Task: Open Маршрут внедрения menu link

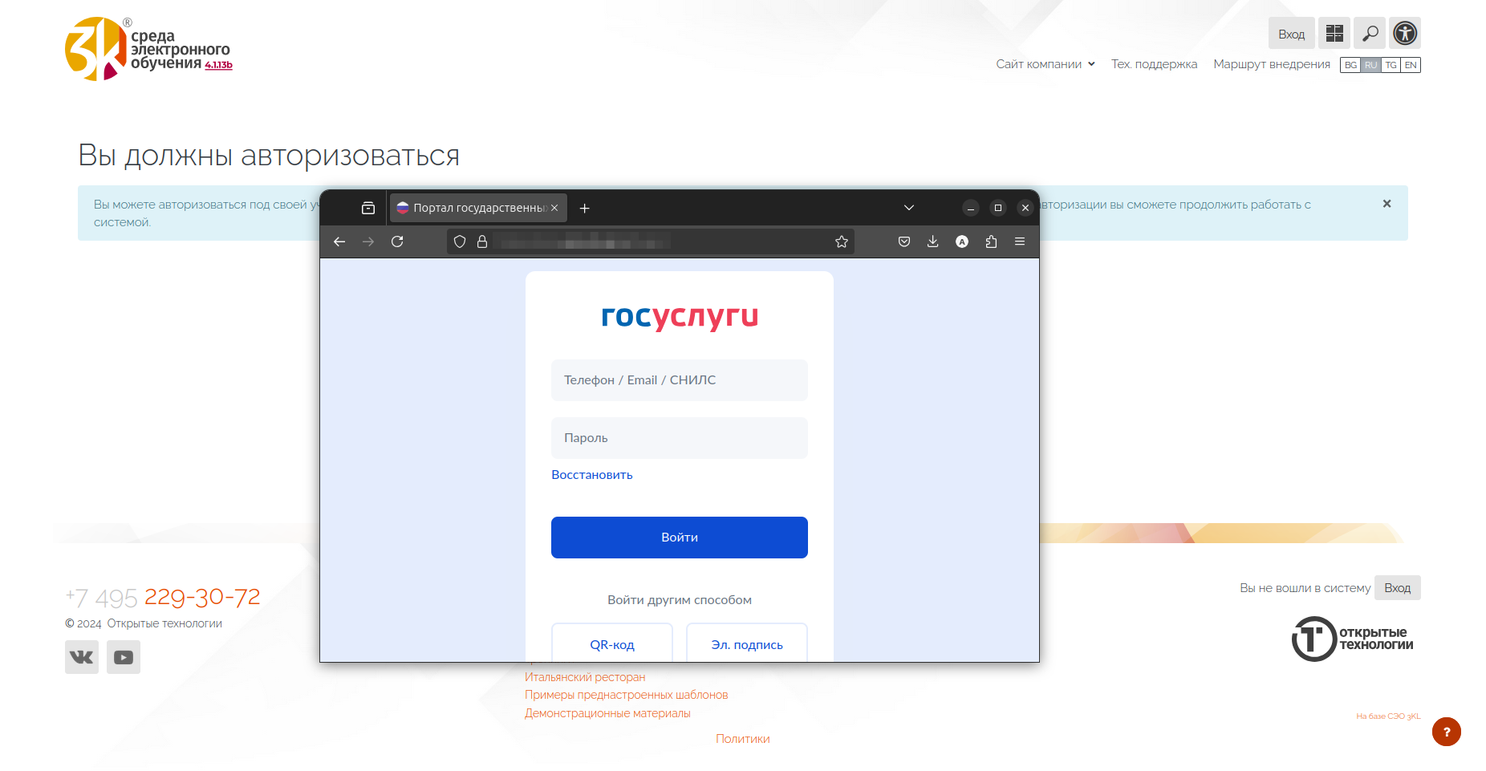Action: coord(1272,64)
